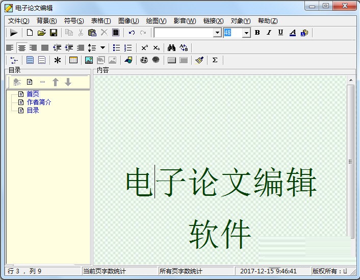Move selected page down
Viewport: 360px width, 280px height.
click(x=68, y=82)
